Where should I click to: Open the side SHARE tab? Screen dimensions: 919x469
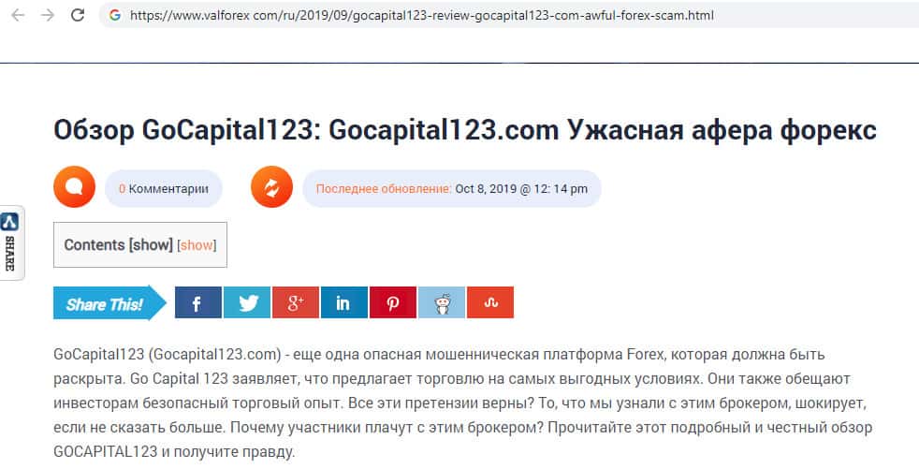coord(10,242)
